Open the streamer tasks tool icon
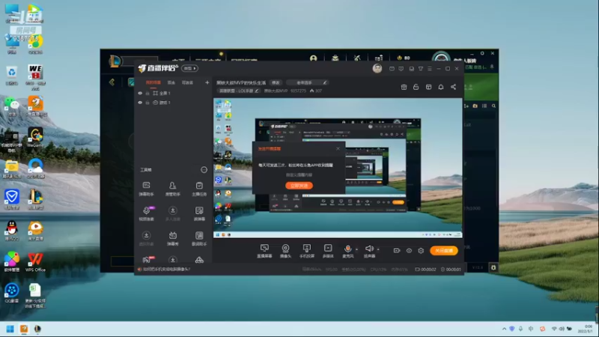Image resolution: width=599 pixels, height=337 pixels. pyautogui.click(x=199, y=189)
